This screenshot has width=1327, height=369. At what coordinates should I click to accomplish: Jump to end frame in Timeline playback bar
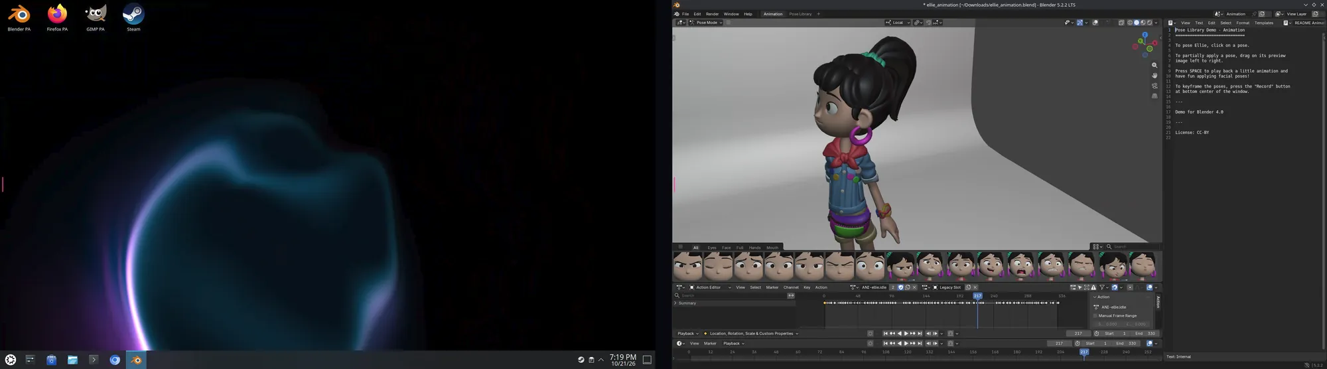click(x=920, y=343)
